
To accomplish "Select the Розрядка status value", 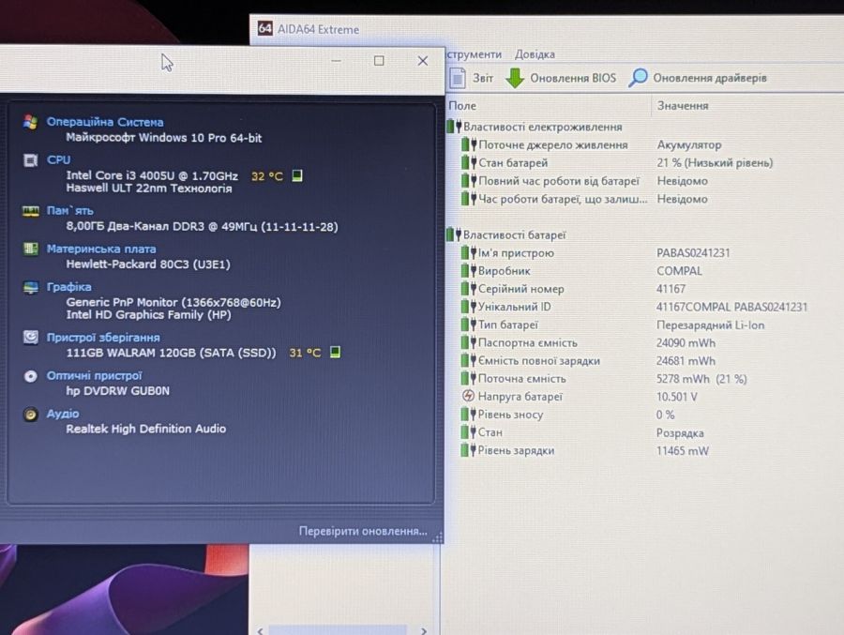I will (x=680, y=433).
